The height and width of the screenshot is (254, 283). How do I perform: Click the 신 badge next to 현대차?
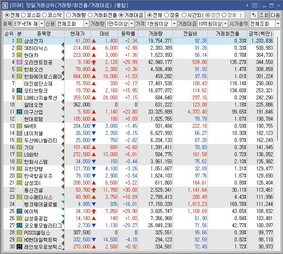[19, 55]
